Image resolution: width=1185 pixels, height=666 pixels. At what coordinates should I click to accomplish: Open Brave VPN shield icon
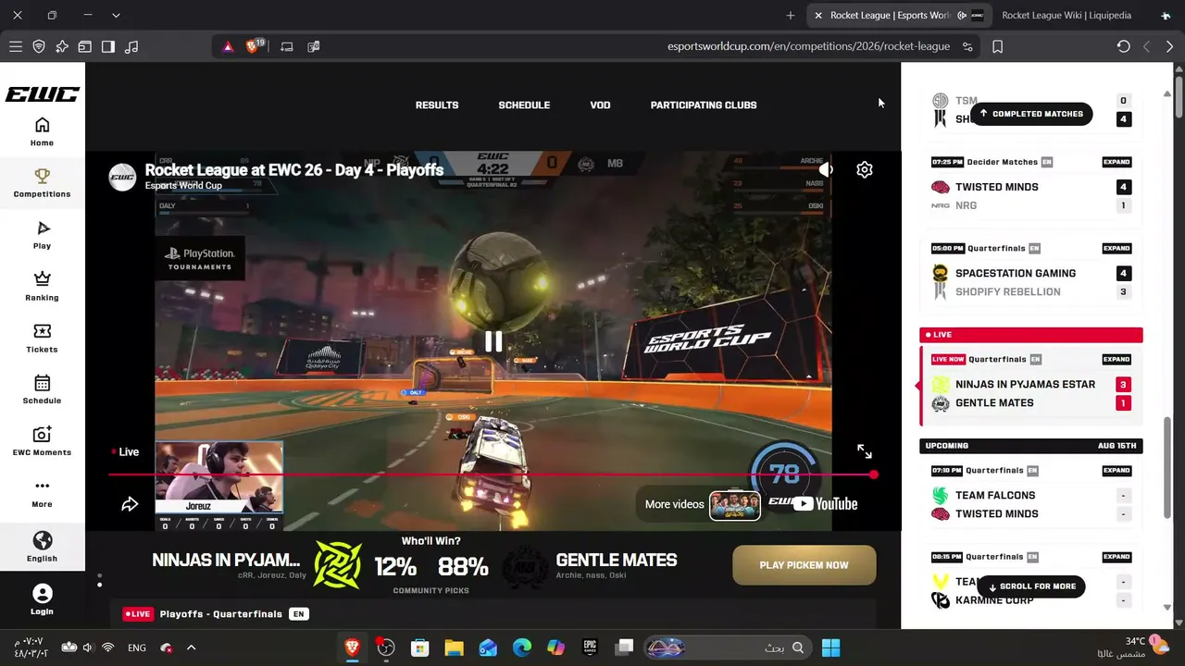39,46
